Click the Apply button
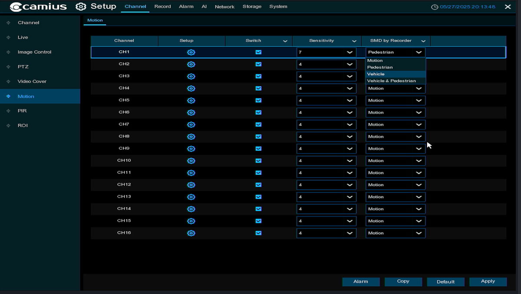 coord(488,281)
